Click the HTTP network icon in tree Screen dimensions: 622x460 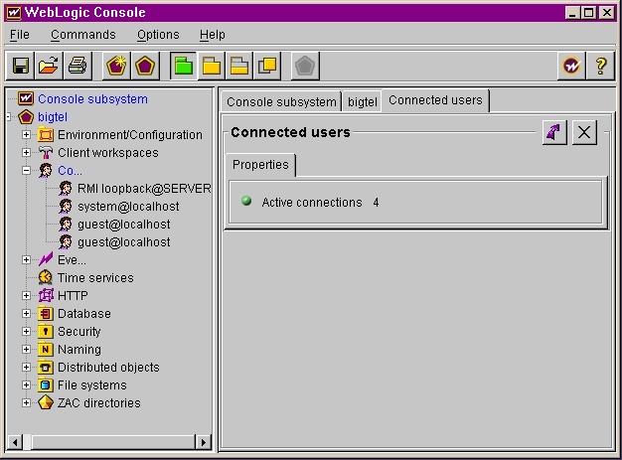coord(46,295)
